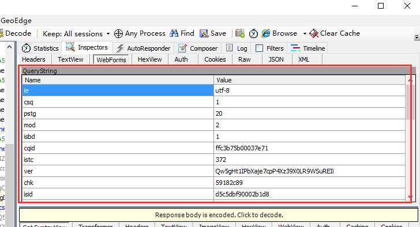Select the 'mod' name cell

(118, 125)
